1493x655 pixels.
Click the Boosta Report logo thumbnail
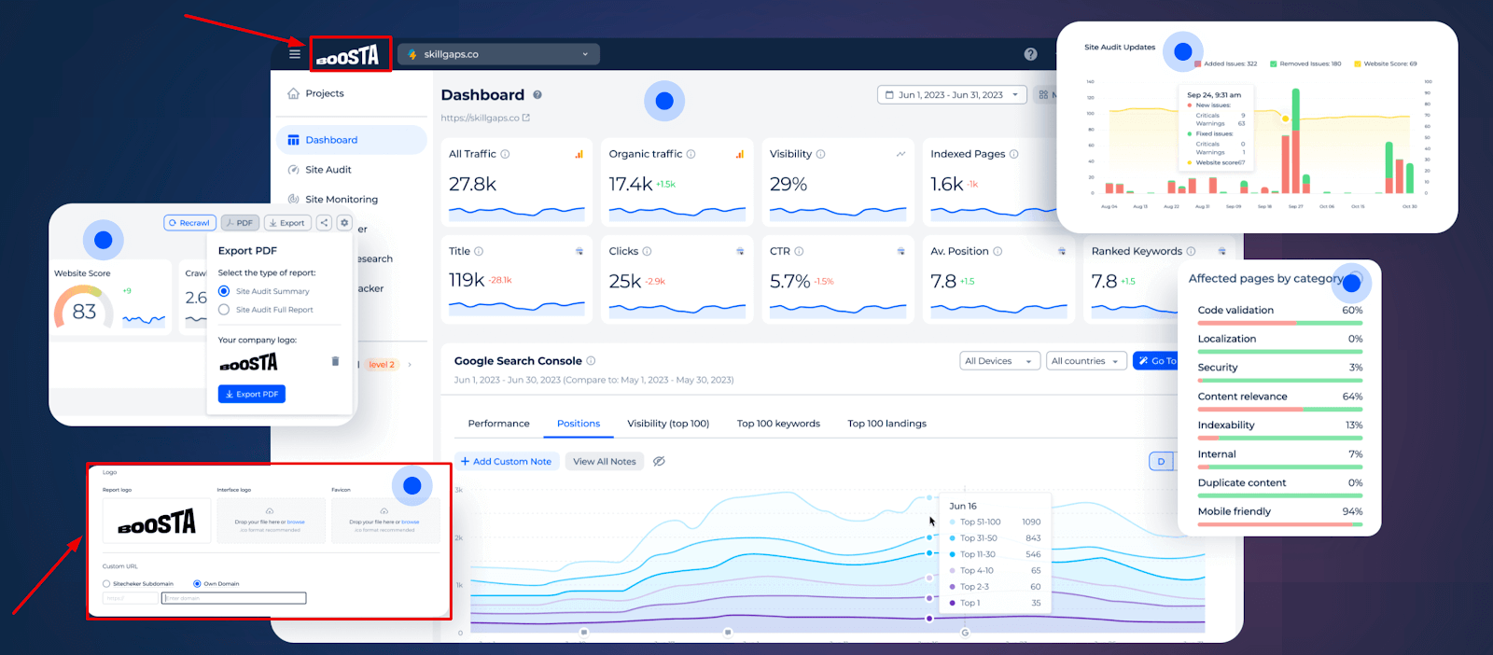tap(157, 521)
